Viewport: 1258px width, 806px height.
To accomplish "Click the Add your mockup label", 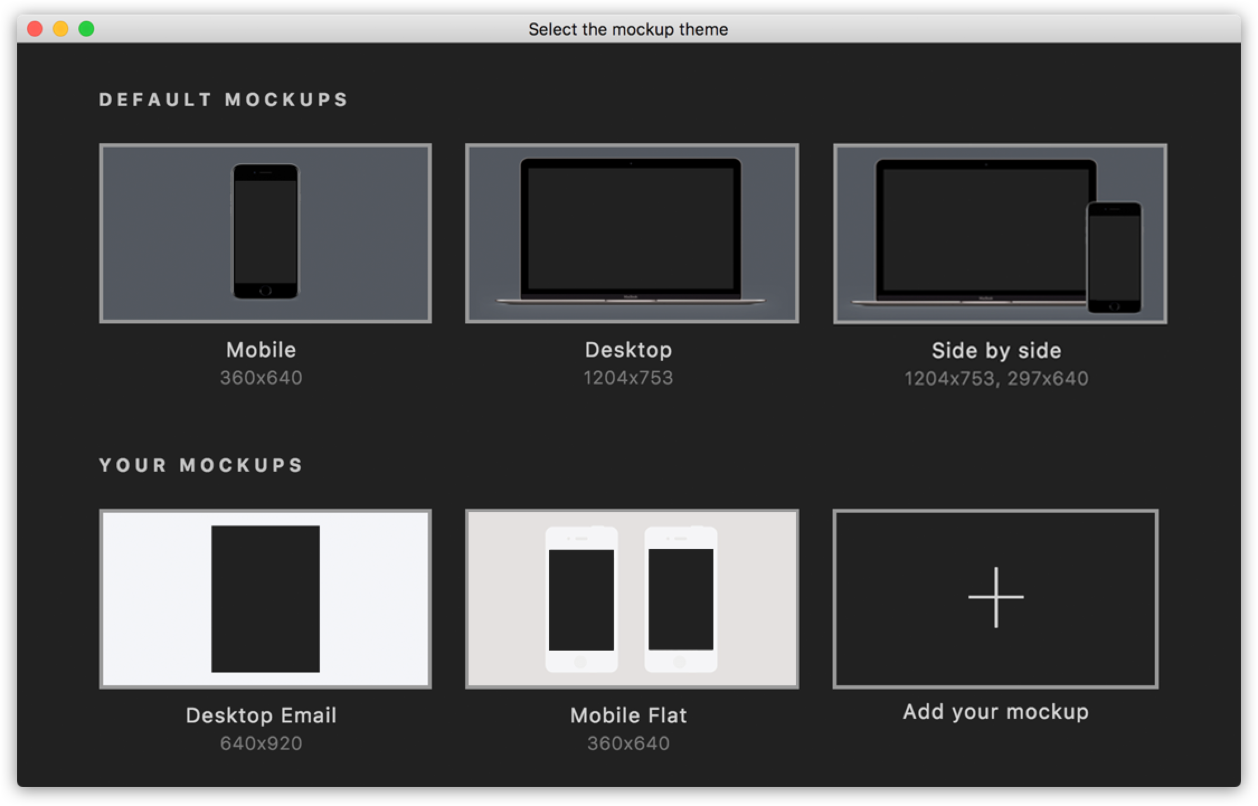I will click(996, 712).
